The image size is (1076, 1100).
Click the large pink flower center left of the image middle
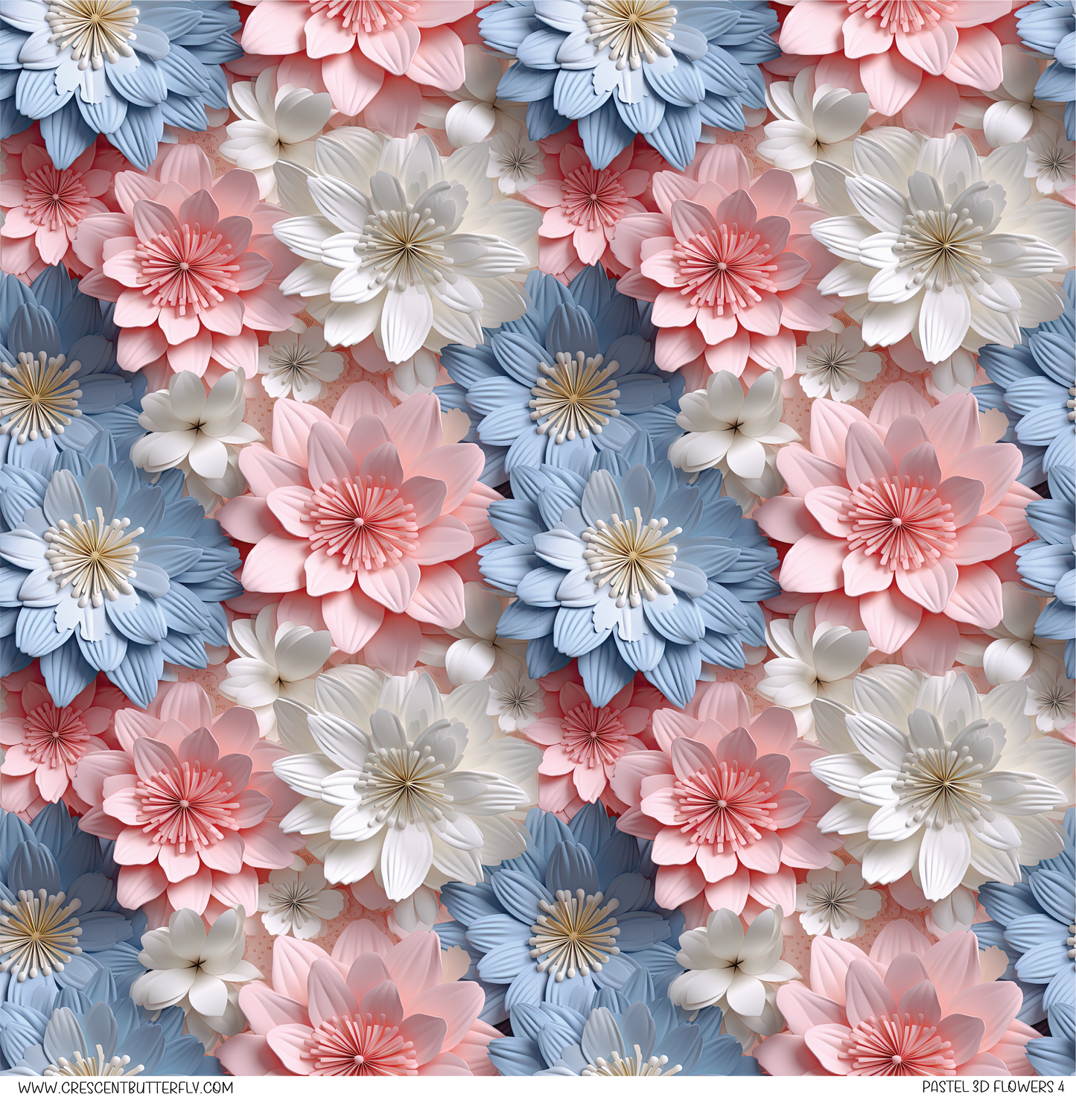(x=363, y=522)
